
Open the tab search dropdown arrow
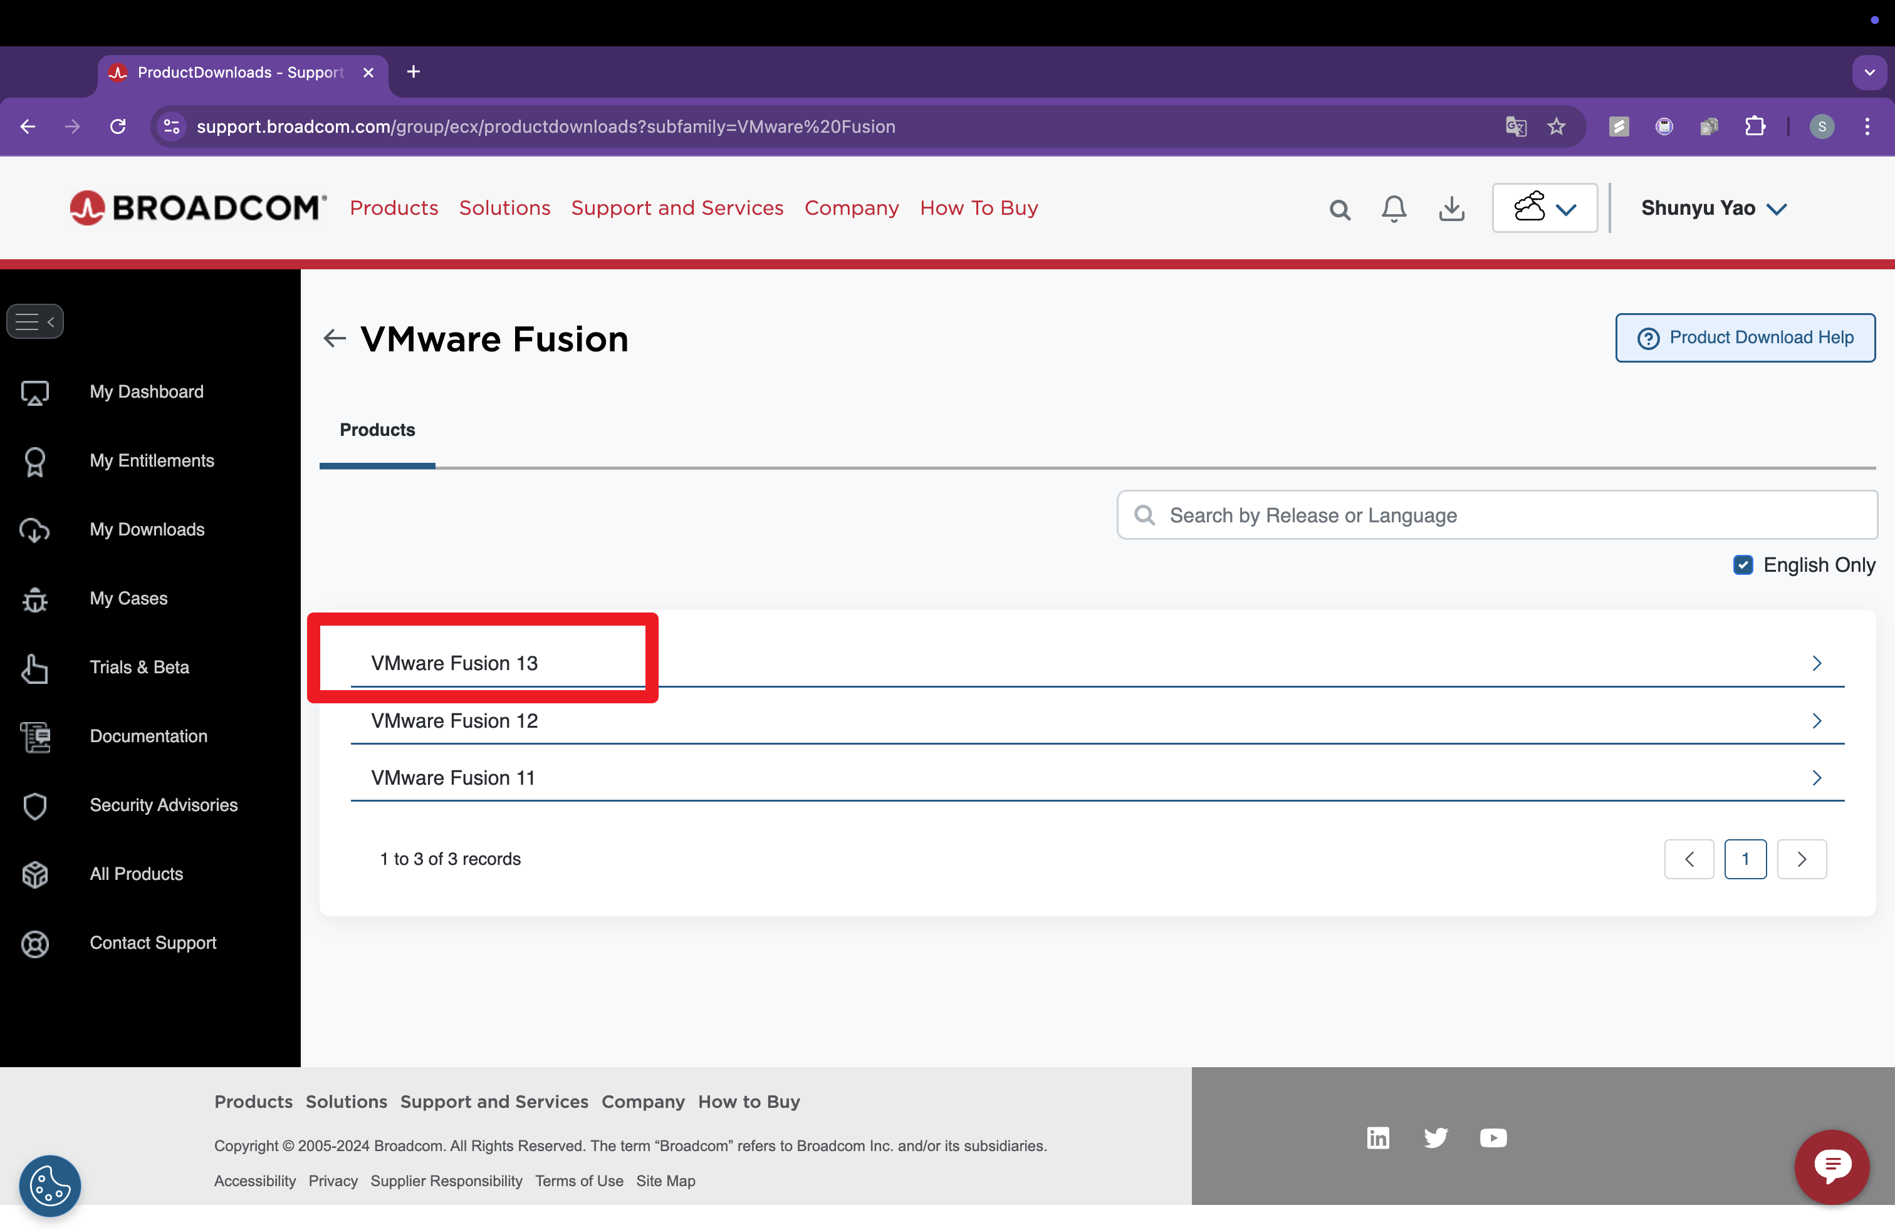[1869, 73]
